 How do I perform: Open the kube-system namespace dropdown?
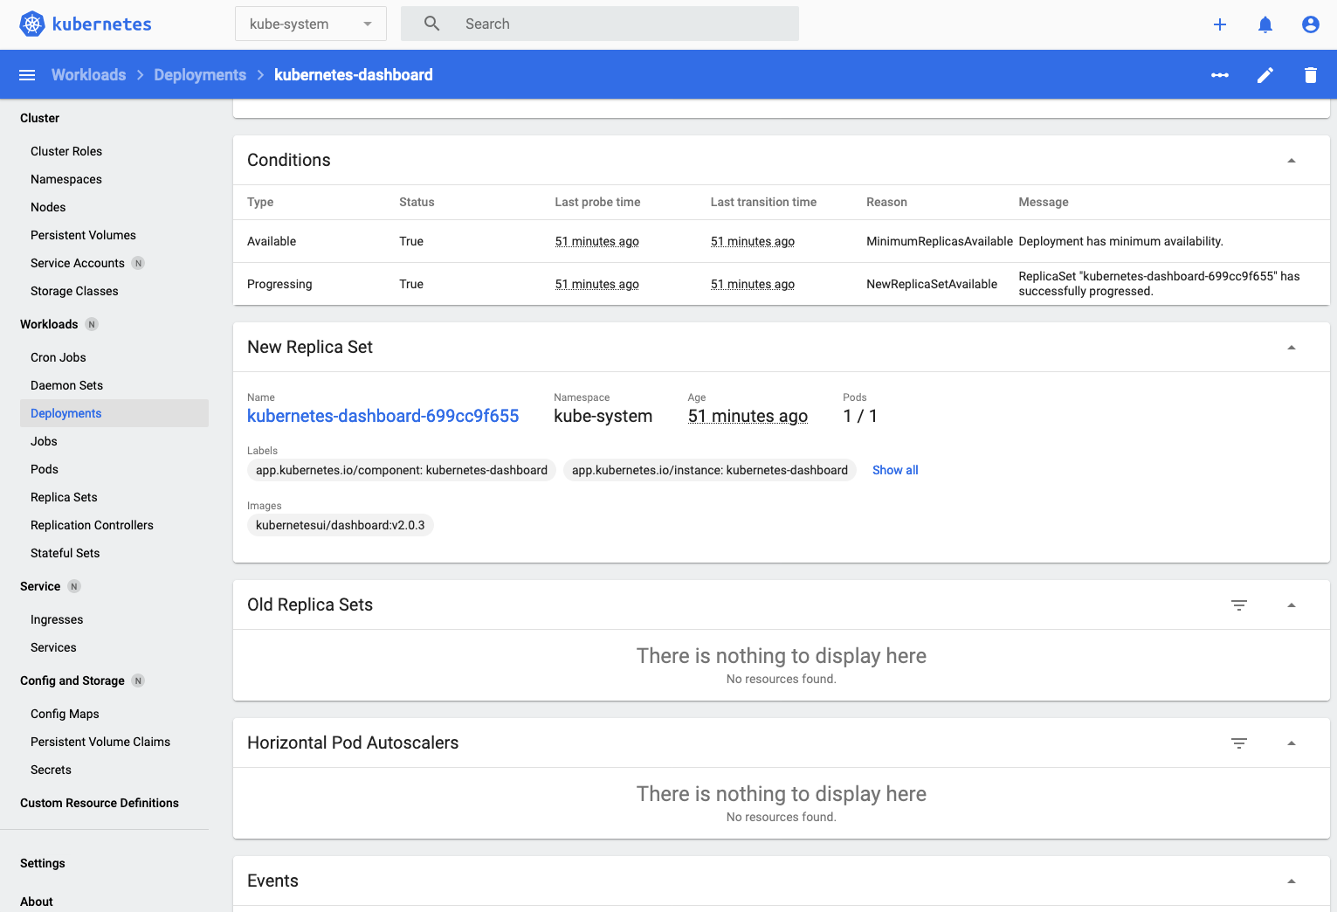(311, 24)
